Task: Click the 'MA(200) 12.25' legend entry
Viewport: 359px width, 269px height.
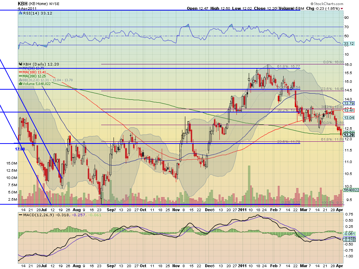Action: coord(34,76)
